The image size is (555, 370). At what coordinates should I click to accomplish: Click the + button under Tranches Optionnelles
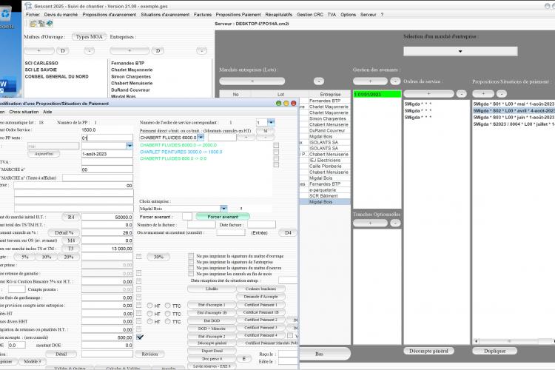coord(370,223)
